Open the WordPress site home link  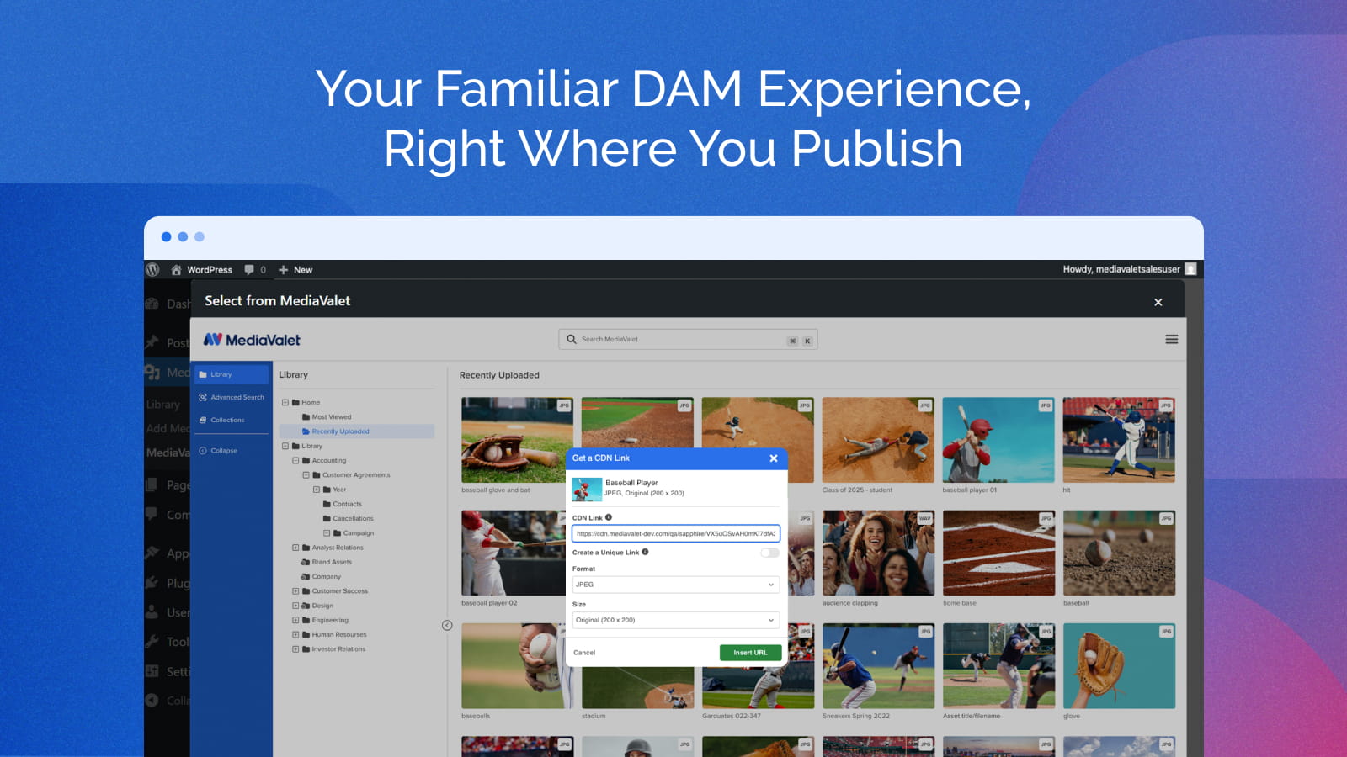tap(201, 270)
